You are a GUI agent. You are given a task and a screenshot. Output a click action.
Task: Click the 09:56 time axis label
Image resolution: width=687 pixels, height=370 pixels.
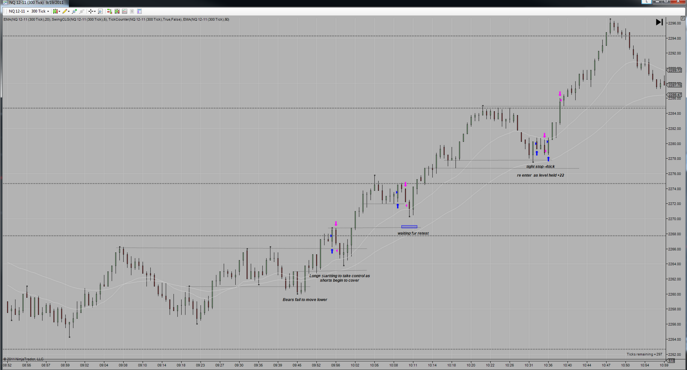click(335, 365)
